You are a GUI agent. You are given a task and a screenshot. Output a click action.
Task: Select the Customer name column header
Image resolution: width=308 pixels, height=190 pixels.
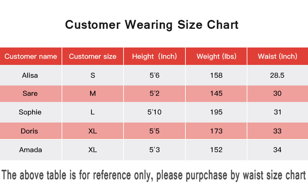[x=31, y=56]
